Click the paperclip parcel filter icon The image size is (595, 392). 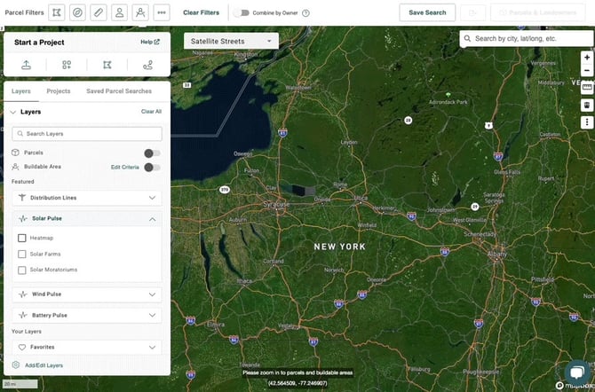[x=99, y=12]
